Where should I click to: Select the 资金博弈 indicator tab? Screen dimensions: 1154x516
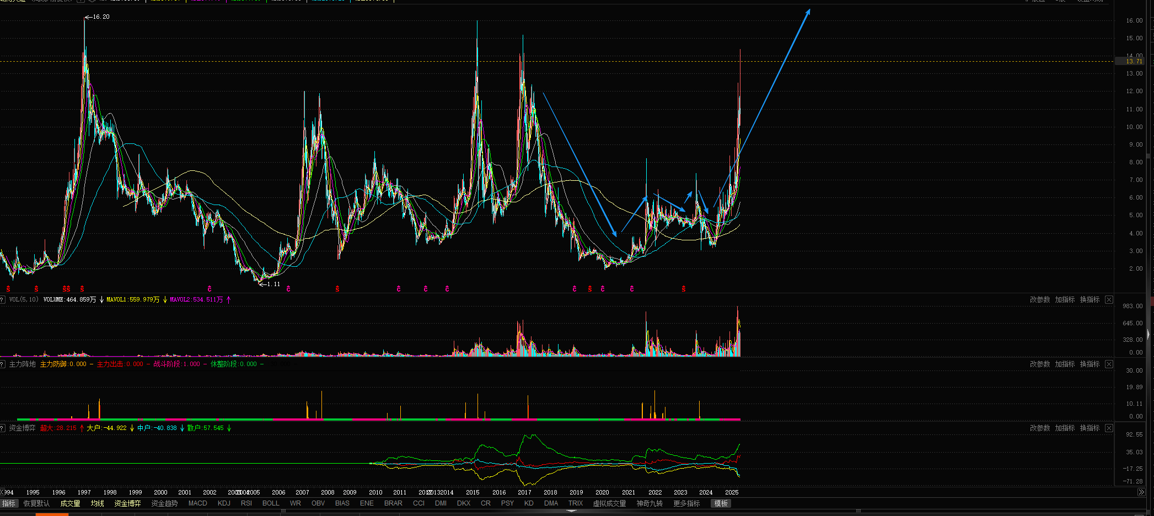[127, 503]
